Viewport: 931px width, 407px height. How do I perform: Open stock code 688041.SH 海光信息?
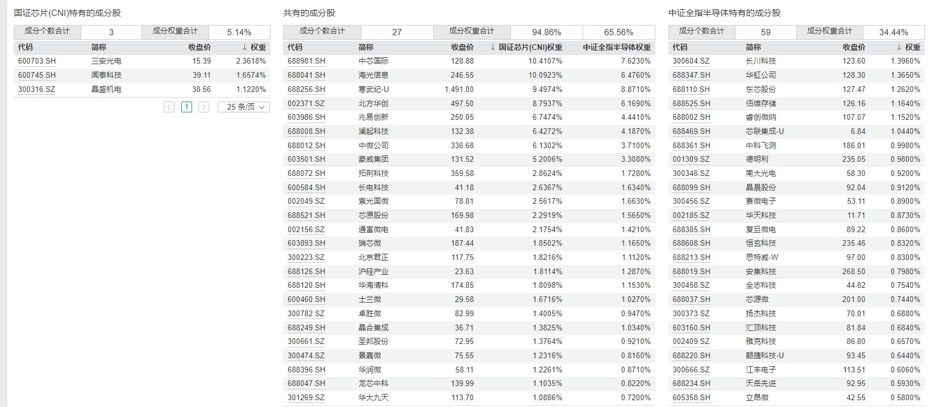[306, 75]
